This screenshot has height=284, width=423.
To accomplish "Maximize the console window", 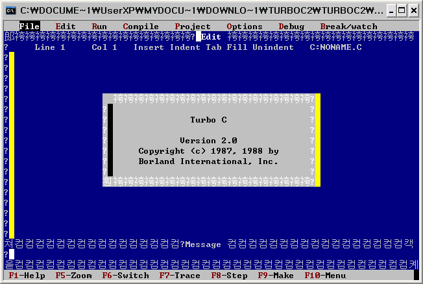I will 402,11.
